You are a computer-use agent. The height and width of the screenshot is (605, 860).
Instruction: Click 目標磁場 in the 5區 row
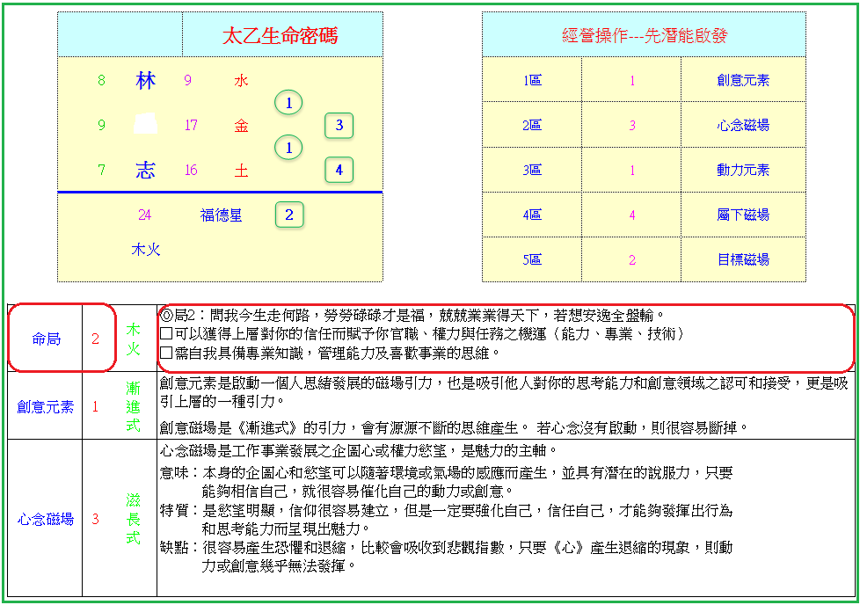(743, 259)
